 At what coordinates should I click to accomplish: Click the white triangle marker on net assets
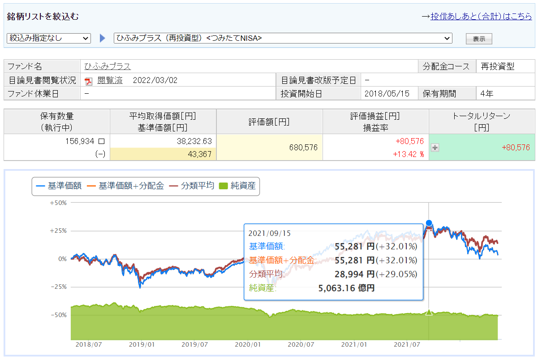pyautogui.click(x=429, y=312)
